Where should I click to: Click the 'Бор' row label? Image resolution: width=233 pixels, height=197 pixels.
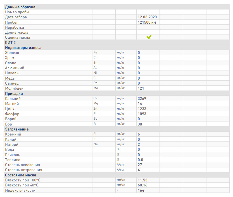[x=8, y=124]
